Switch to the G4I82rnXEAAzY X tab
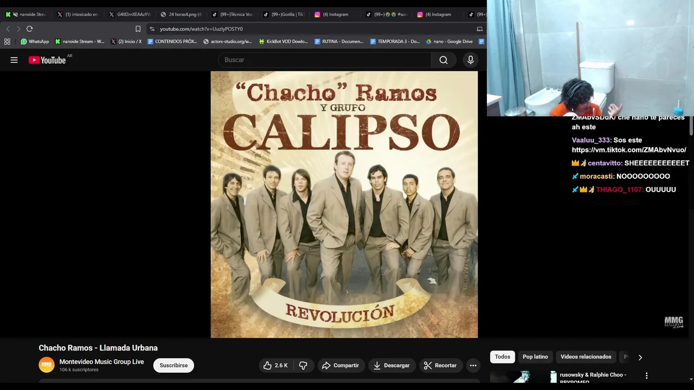This screenshot has height=390, width=694. pyautogui.click(x=131, y=15)
